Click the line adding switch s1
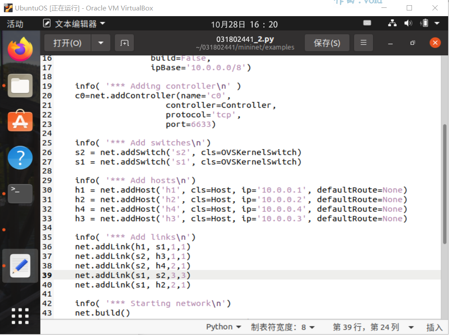Image resolution: width=449 pixels, height=335 pixels. [188, 162]
